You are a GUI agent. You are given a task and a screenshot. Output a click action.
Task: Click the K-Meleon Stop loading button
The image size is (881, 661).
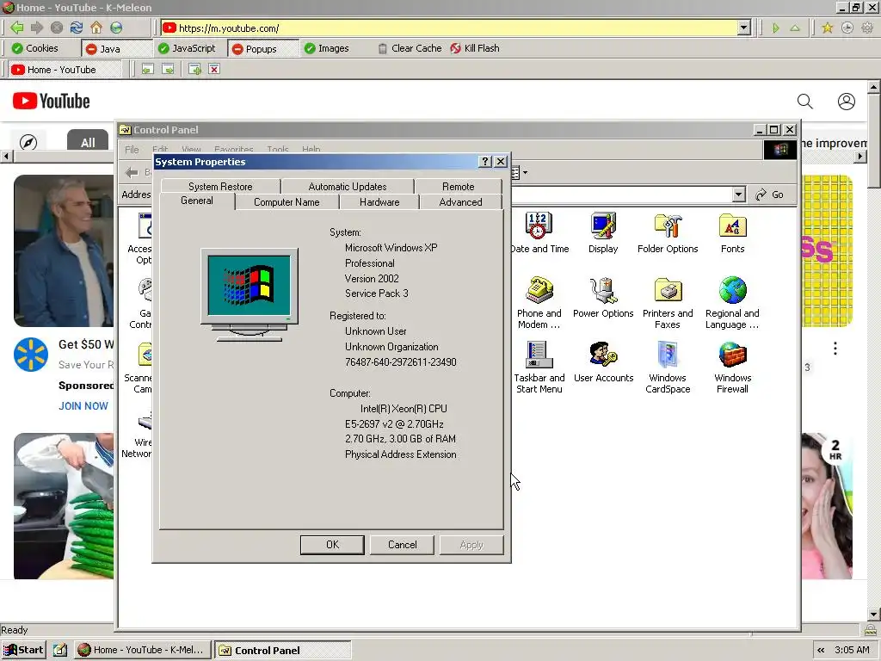point(57,28)
